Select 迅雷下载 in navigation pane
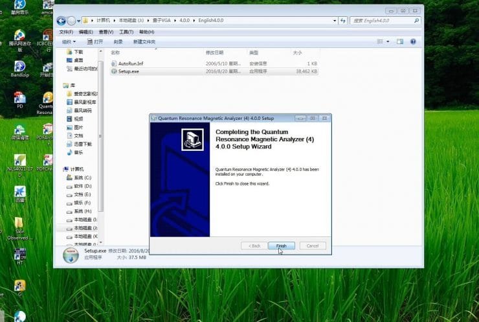 [80, 144]
